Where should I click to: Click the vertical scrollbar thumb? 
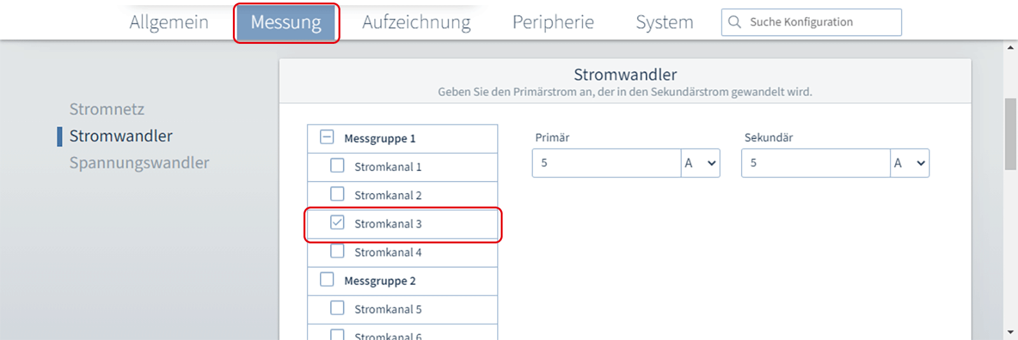[x=1010, y=133]
